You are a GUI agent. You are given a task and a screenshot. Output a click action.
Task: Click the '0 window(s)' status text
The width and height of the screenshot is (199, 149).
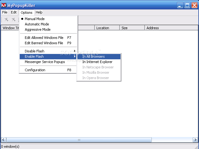[10, 146]
